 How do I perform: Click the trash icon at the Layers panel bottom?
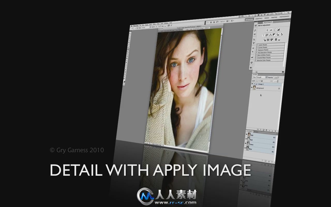[275, 131]
